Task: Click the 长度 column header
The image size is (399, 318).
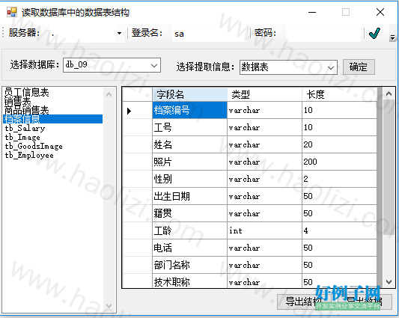Action: (339, 94)
